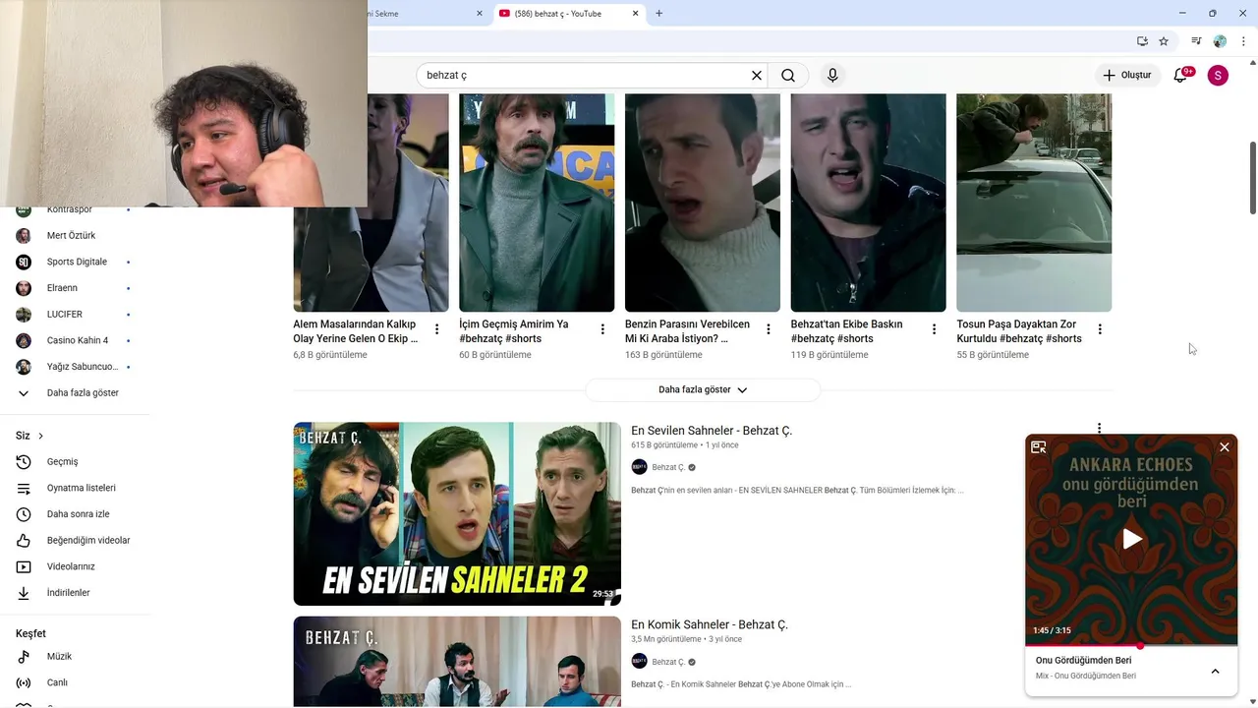Open options for Benzin Parasını short
This screenshot has width=1258, height=708.
[x=769, y=329]
